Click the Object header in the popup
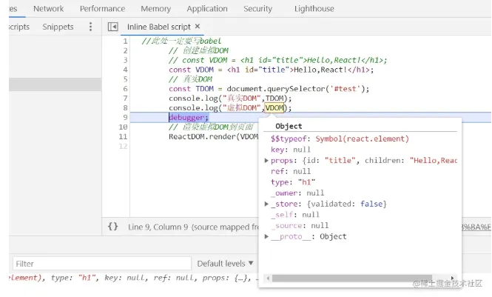492x297 pixels. point(289,126)
